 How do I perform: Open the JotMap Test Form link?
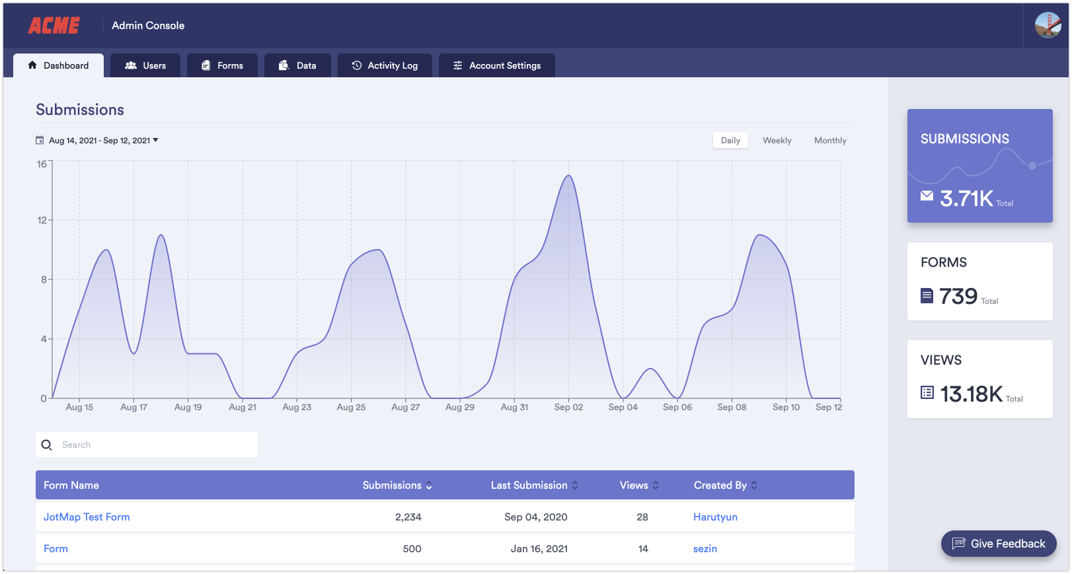(x=87, y=517)
